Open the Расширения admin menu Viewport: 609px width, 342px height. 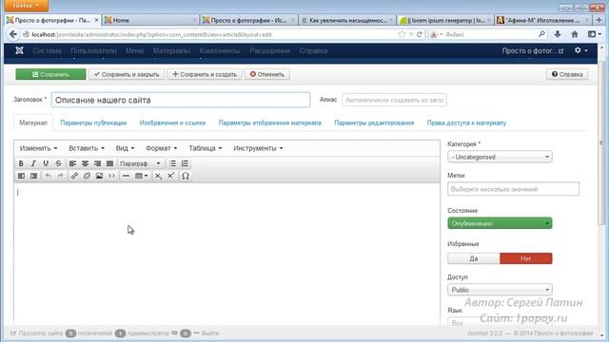tap(269, 50)
